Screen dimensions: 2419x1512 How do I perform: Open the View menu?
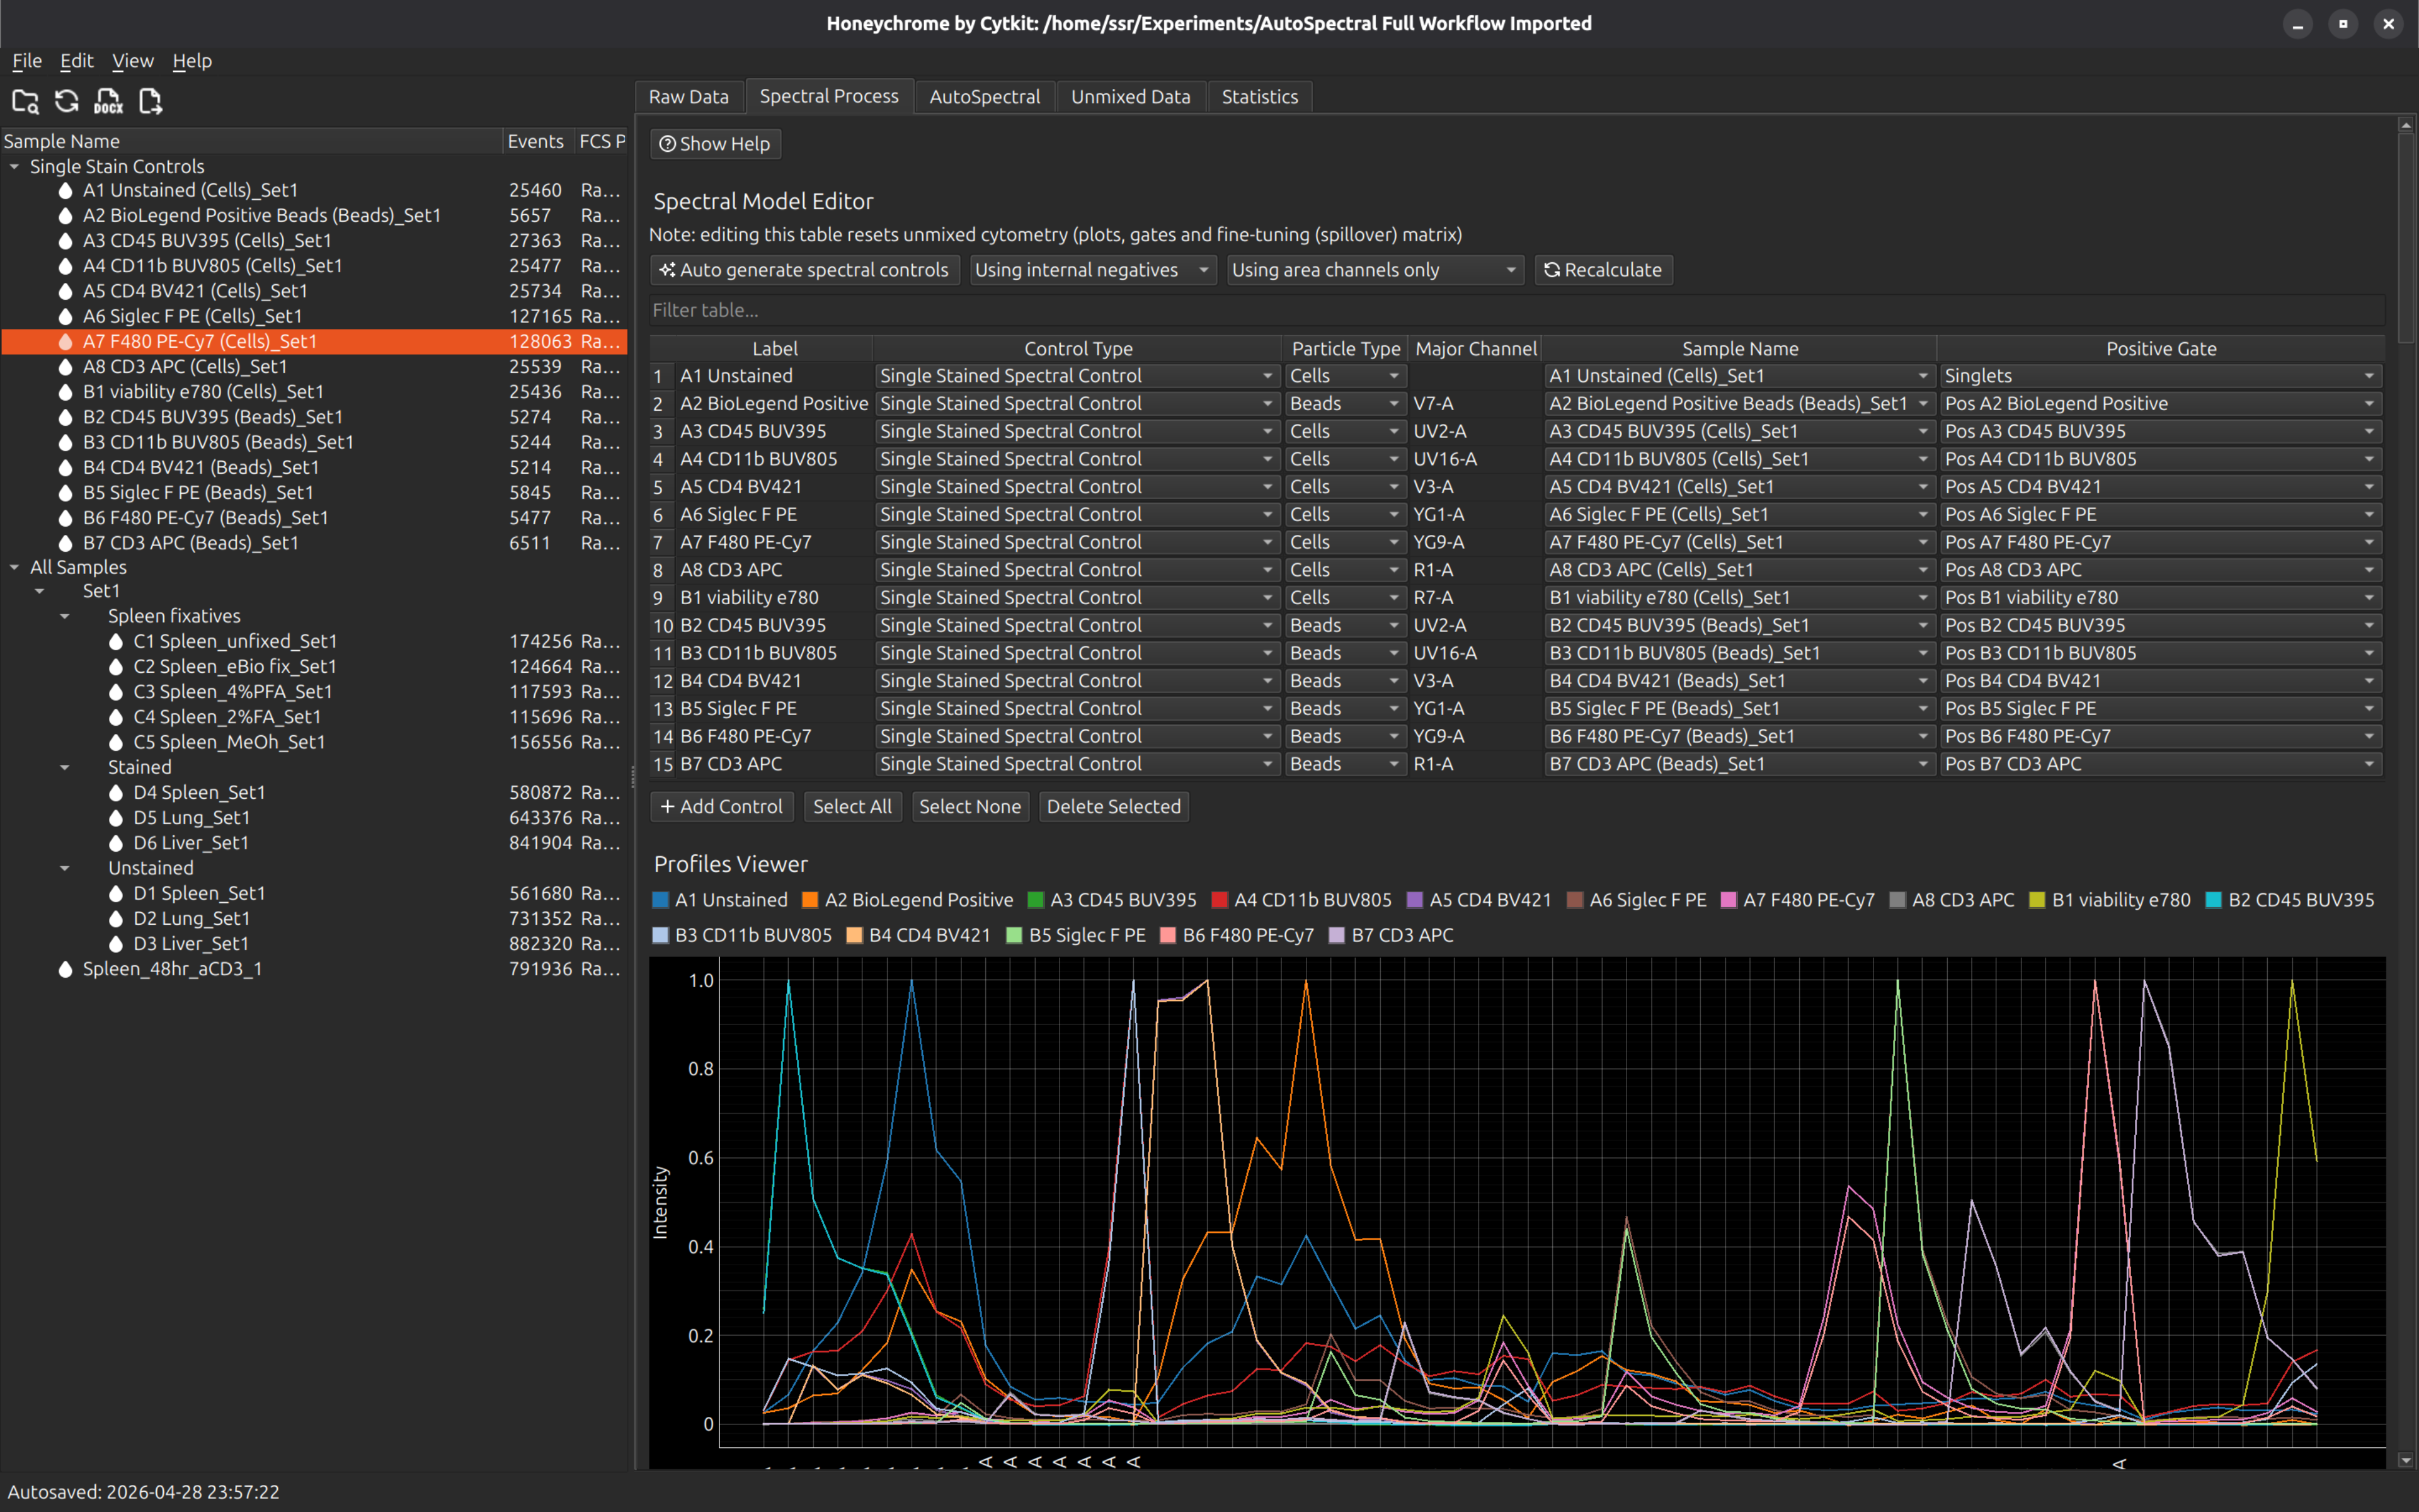click(x=133, y=61)
